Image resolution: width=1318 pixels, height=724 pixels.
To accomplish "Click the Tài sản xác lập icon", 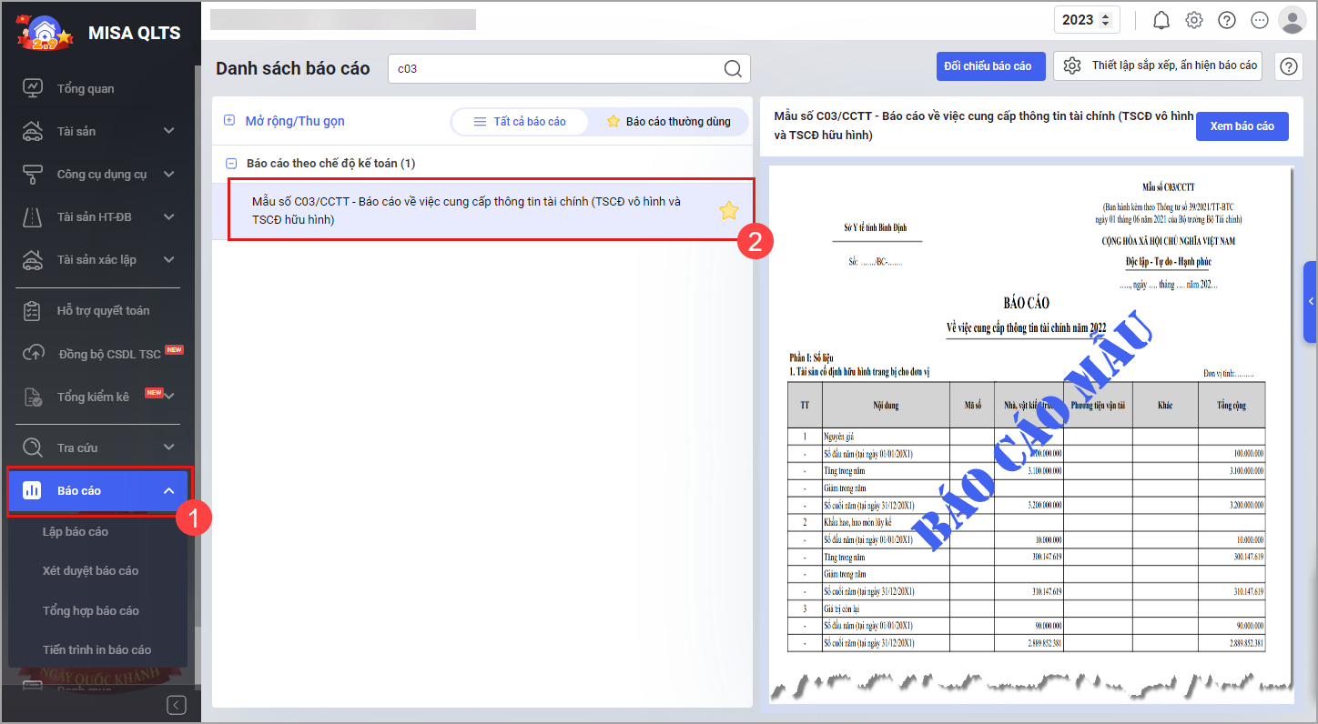I will (x=33, y=259).
